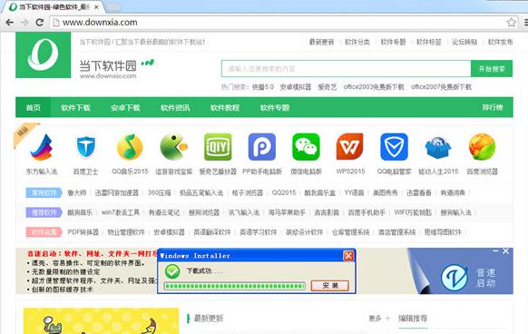This screenshot has height=334, width=528.
Task: Click the yellow cartoon promo thumbnail
Action: 101,321
